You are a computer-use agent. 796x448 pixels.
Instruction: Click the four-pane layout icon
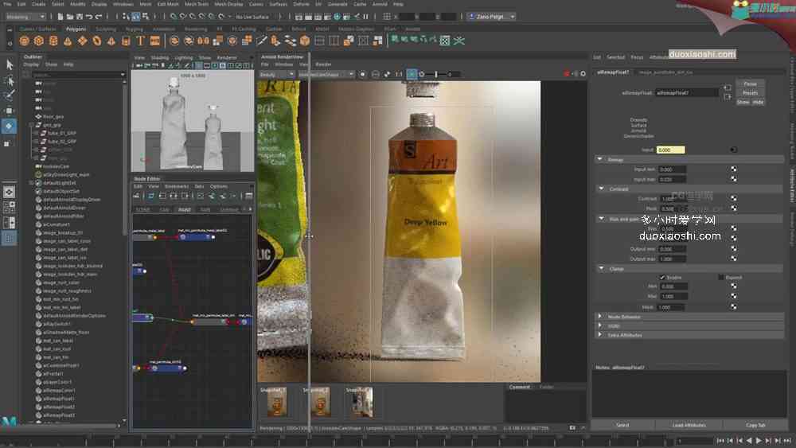pos(9,207)
